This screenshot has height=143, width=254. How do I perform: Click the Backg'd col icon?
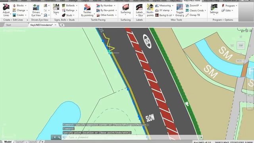[x=157, y=15]
